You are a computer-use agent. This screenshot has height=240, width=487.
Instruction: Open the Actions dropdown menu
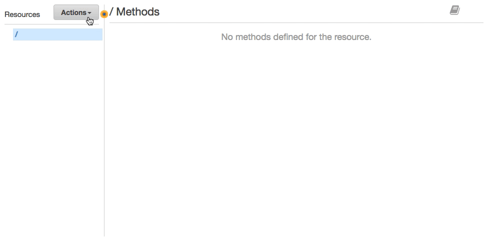76,12
